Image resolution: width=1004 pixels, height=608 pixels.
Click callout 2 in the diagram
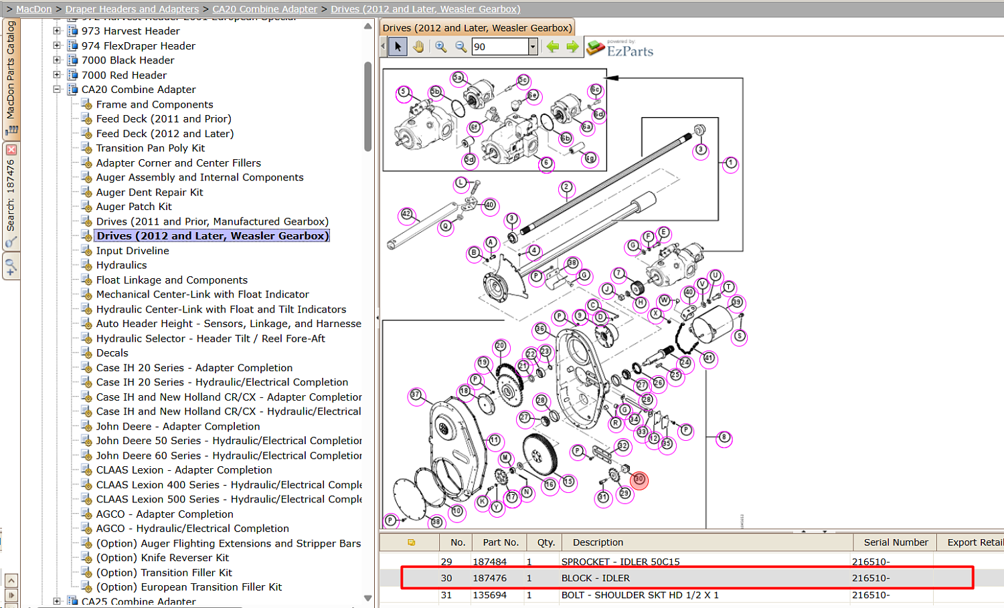click(566, 188)
